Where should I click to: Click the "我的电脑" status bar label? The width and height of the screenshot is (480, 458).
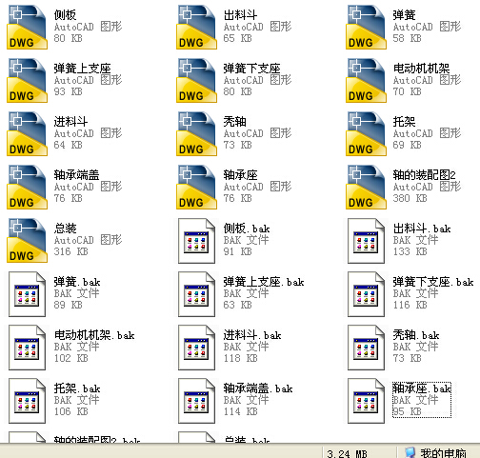[x=443, y=453]
